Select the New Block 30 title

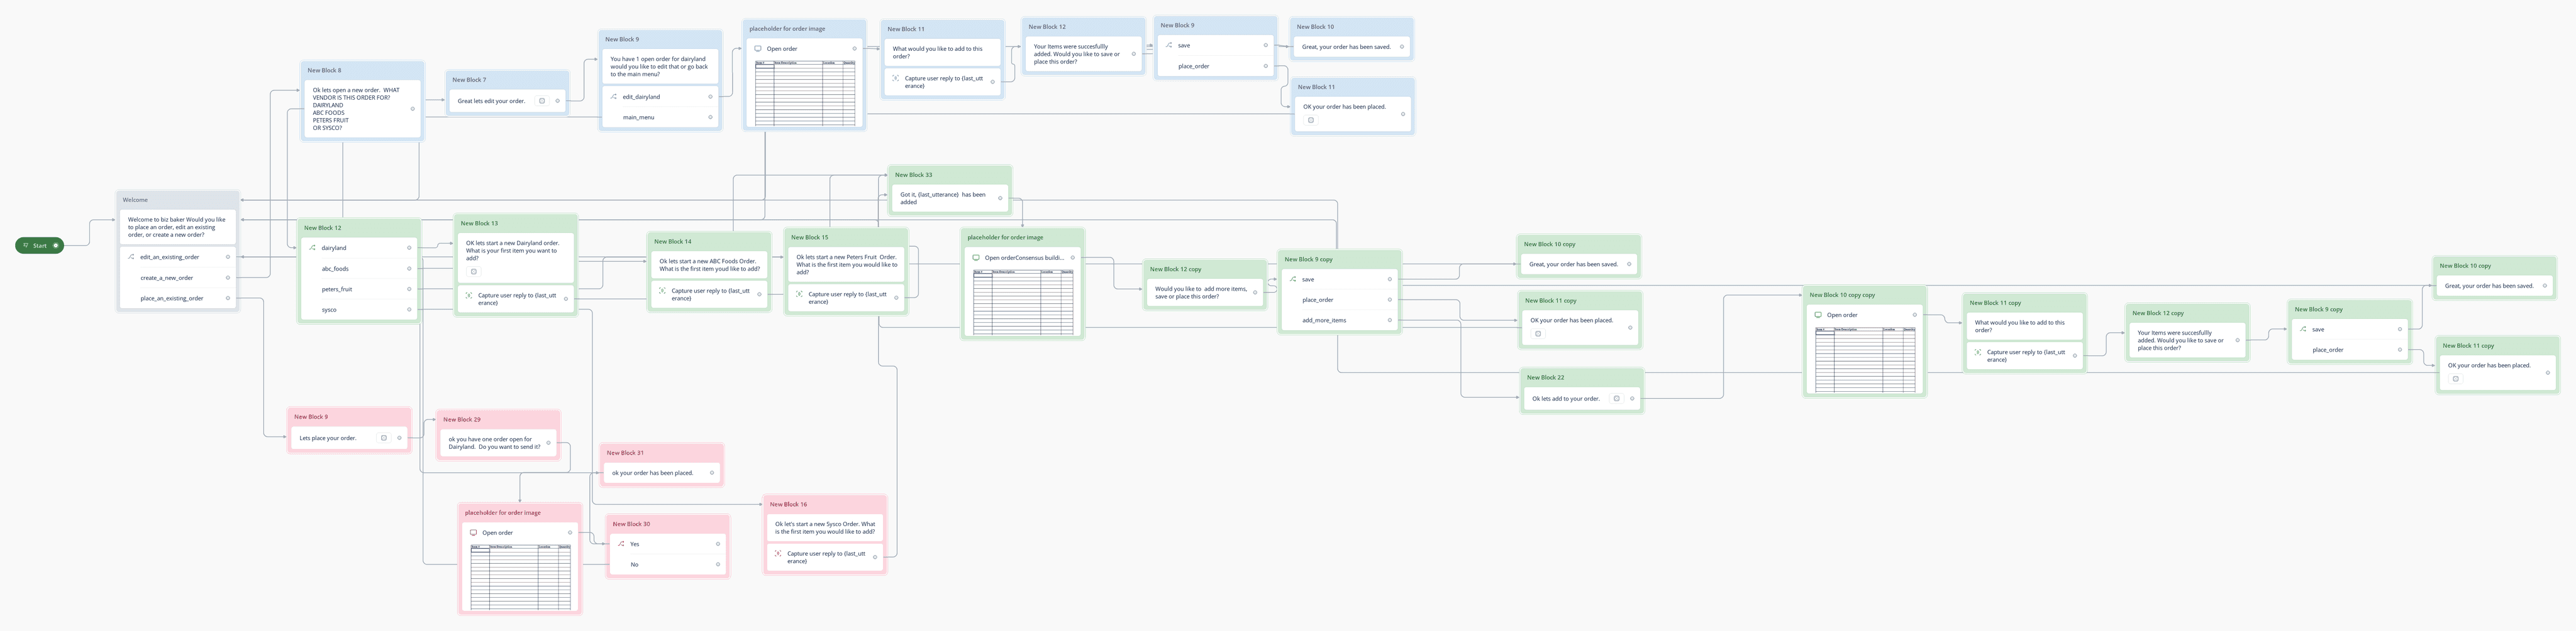(631, 523)
